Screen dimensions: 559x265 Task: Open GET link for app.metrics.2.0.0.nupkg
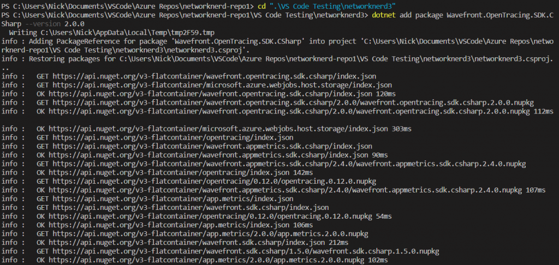click(210, 234)
